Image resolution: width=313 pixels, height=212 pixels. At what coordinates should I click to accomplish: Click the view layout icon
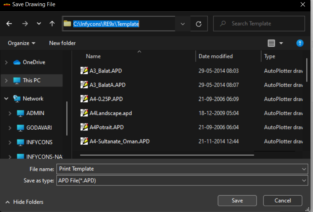tap(271, 43)
